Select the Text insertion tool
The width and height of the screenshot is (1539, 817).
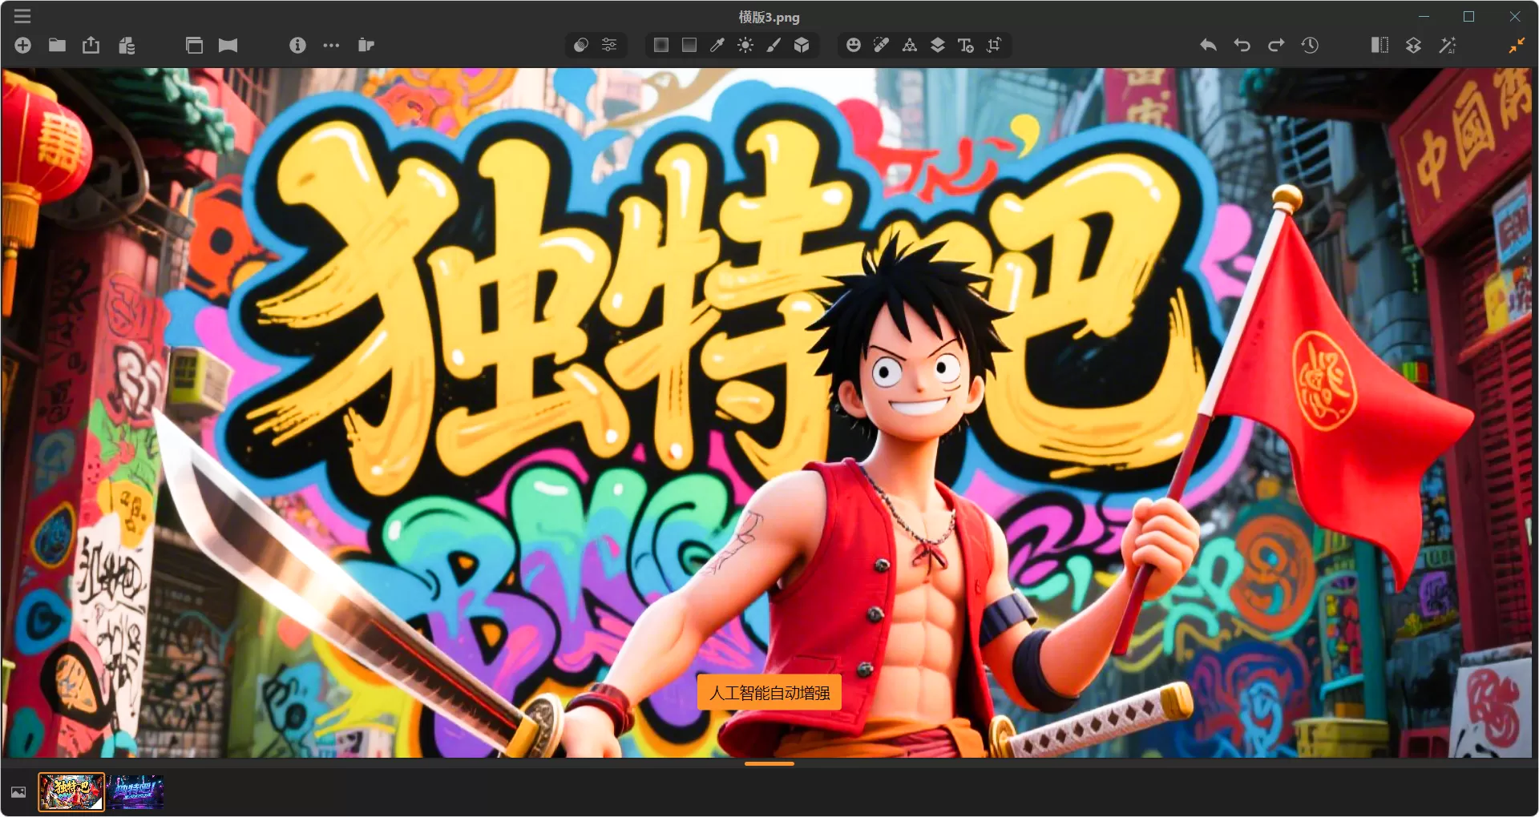point(966,45)
